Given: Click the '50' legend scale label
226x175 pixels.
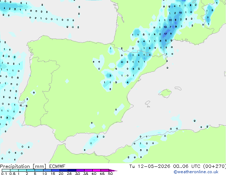Looking at the screenshot, I should point(111,174).
